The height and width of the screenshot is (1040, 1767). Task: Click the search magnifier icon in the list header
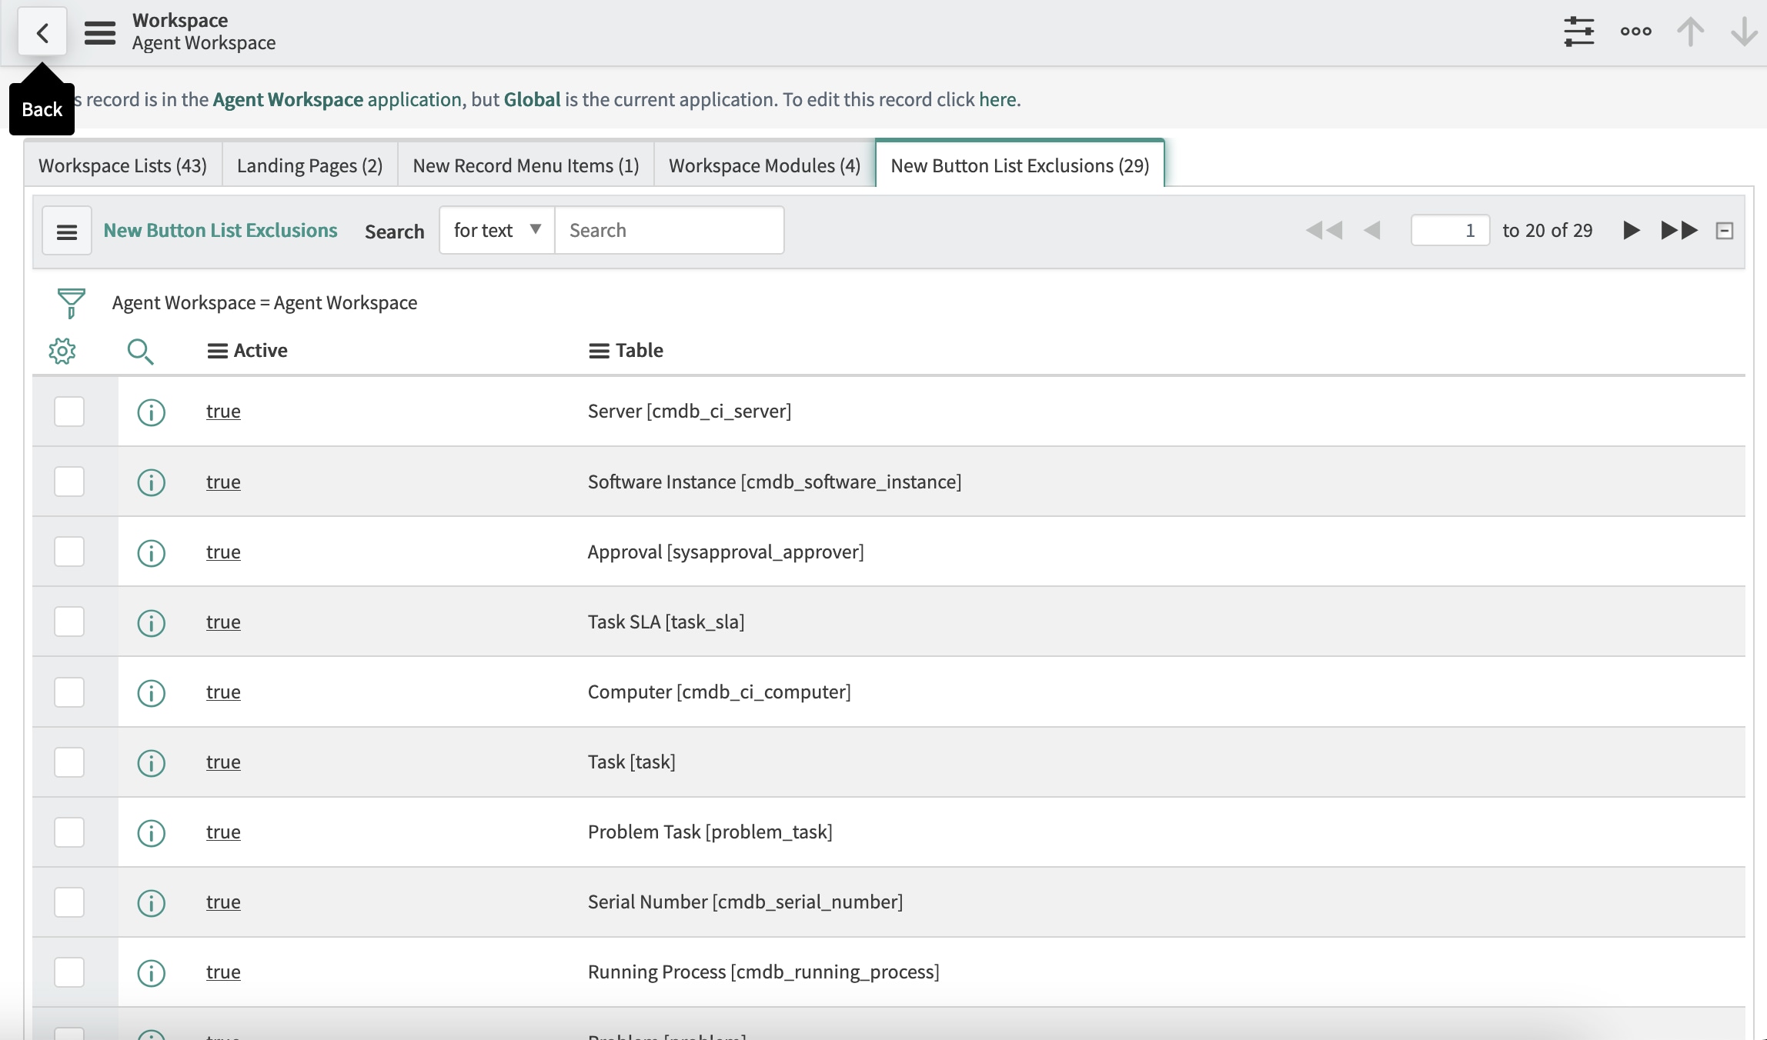point(141,351)
